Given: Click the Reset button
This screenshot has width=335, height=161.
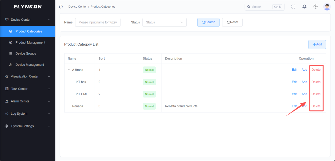Looking at the screenshot, I should pos(232,22).
